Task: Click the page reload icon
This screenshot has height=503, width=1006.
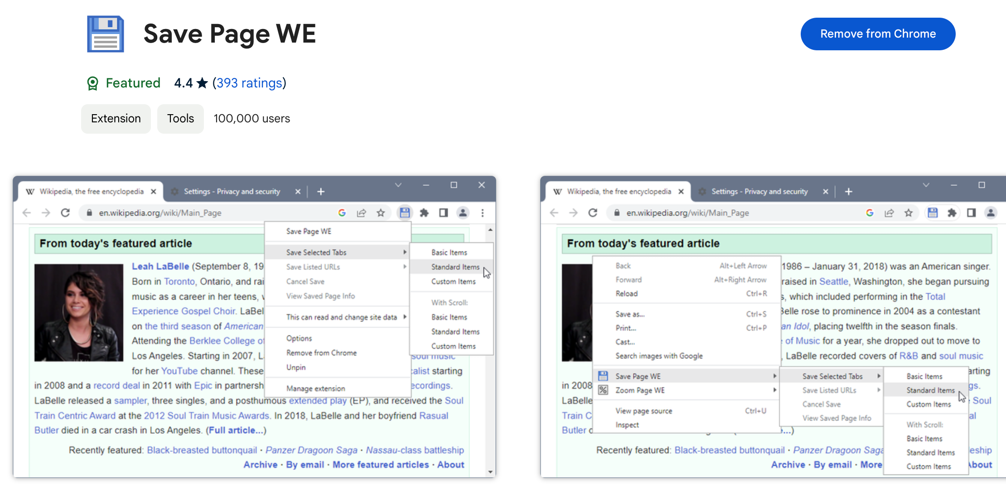Action: [65, 213]
